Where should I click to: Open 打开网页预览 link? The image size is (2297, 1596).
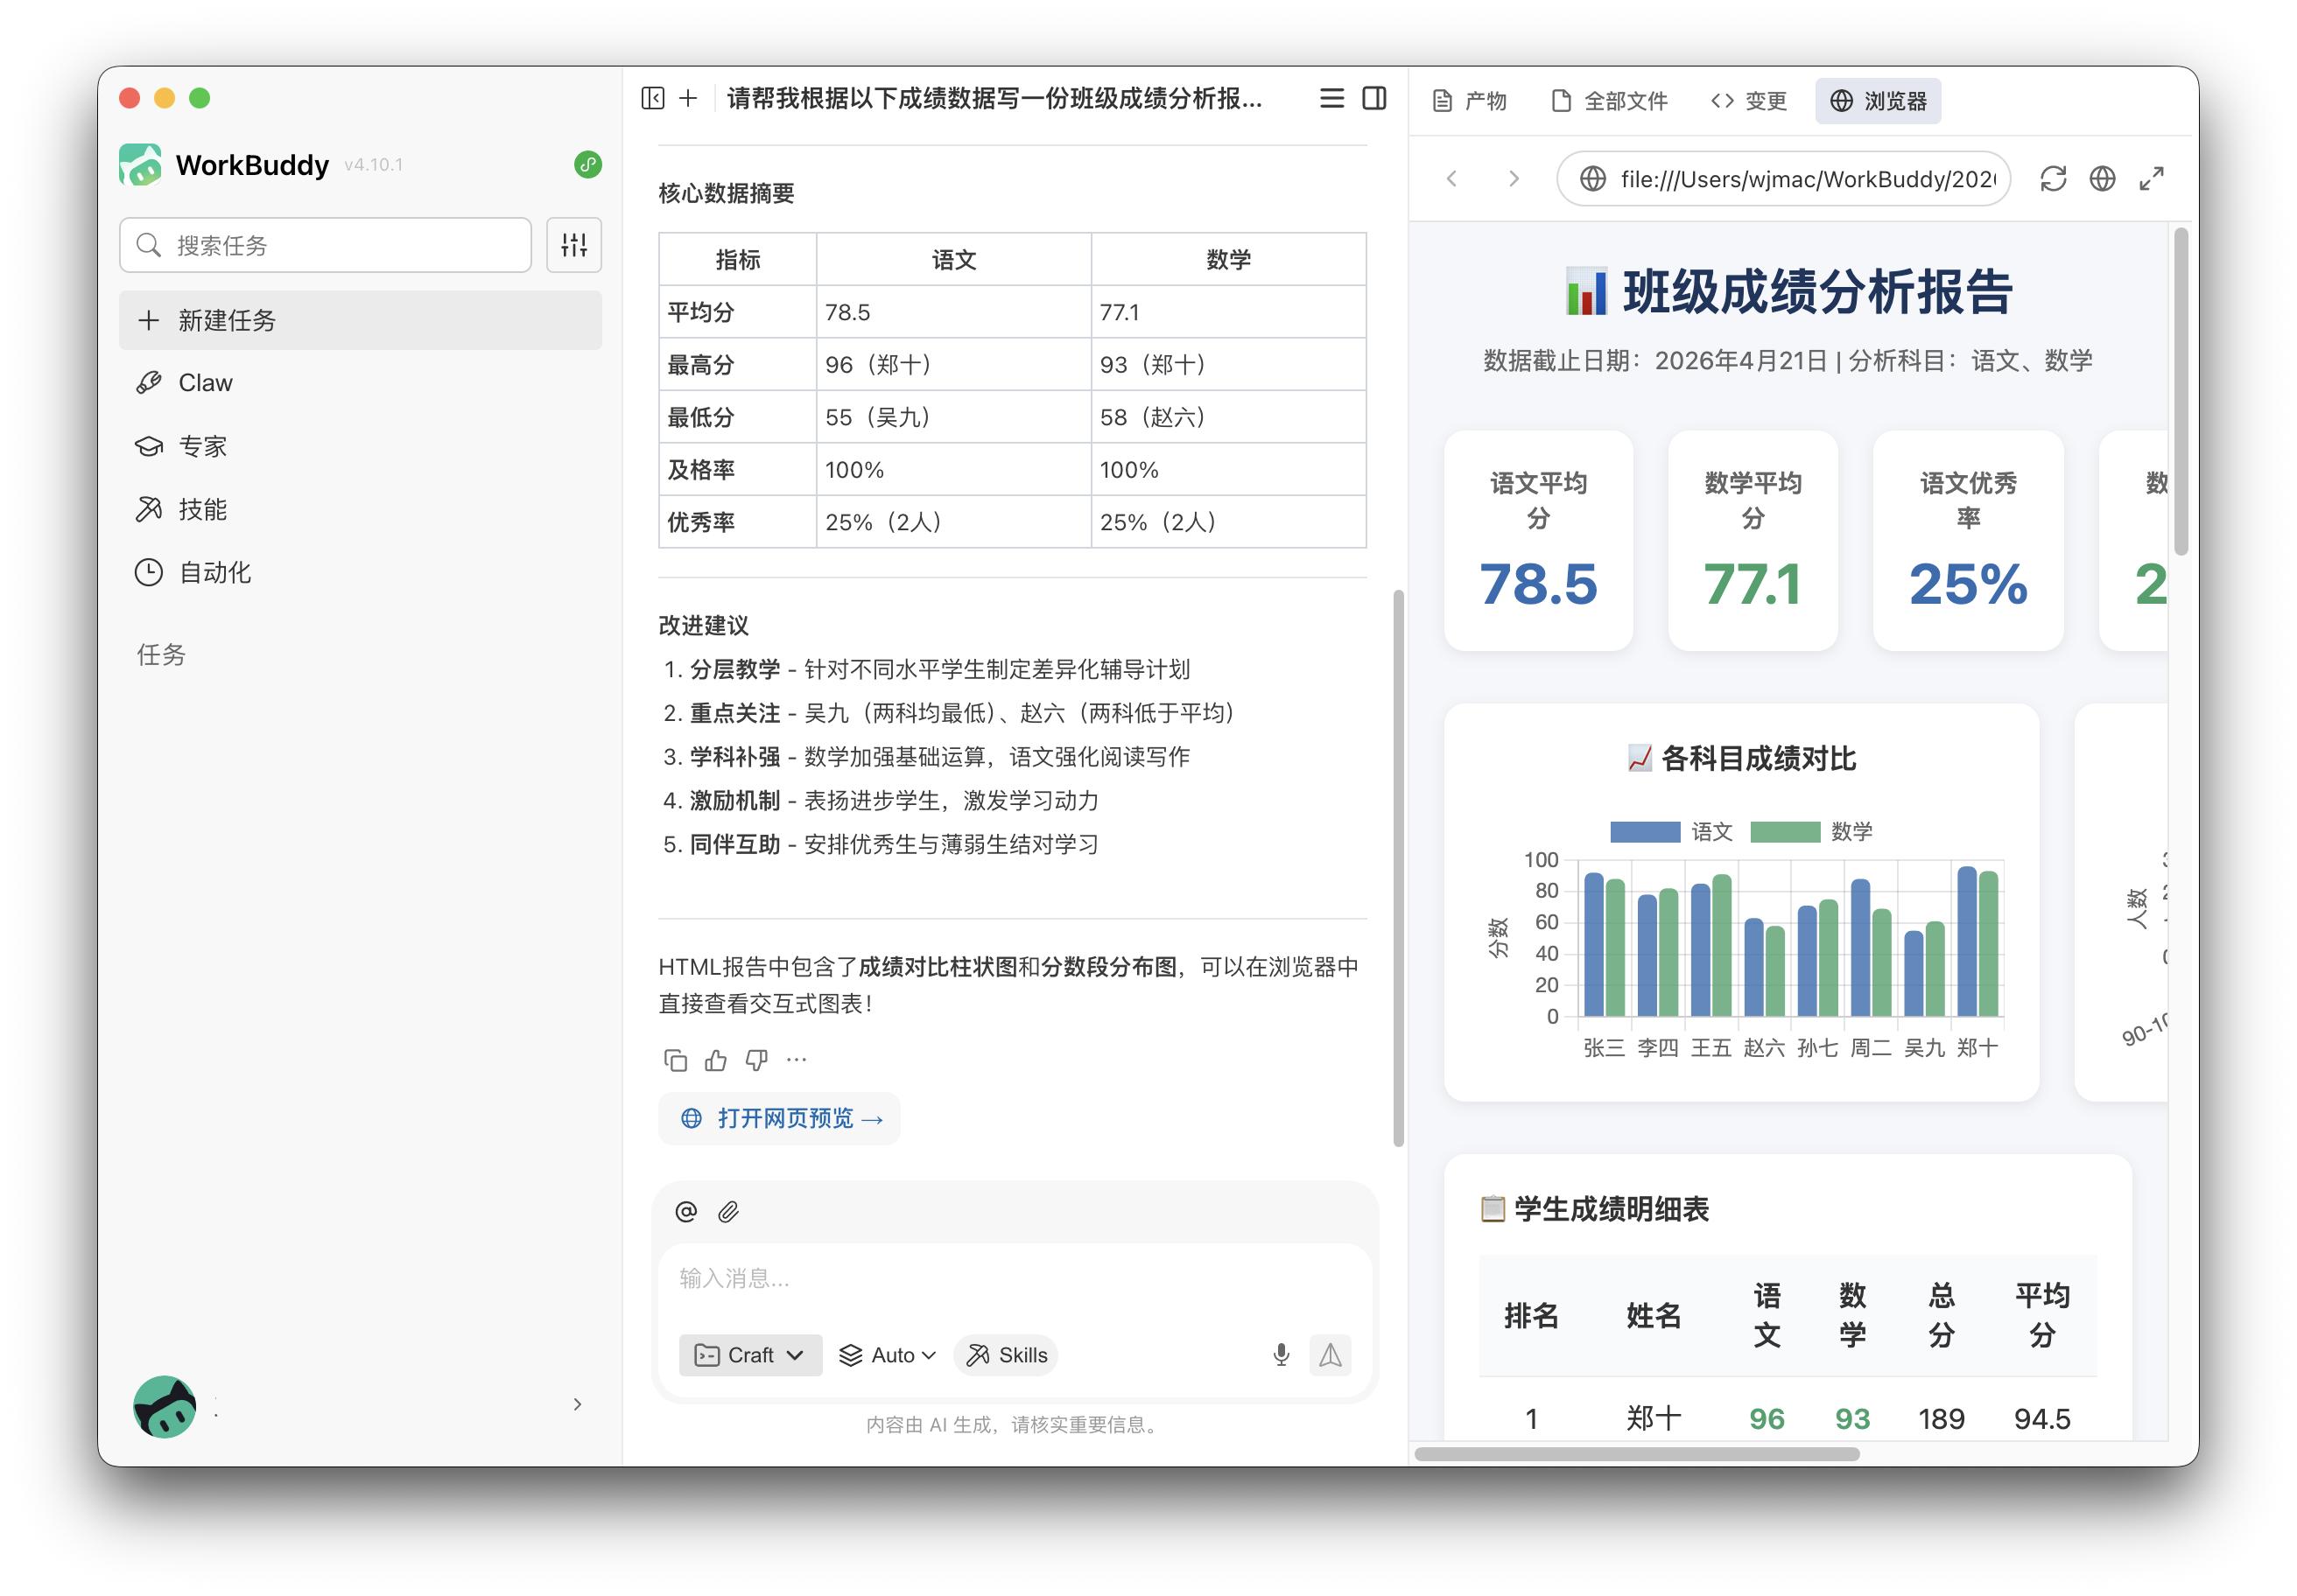(x=779, y=1118)
